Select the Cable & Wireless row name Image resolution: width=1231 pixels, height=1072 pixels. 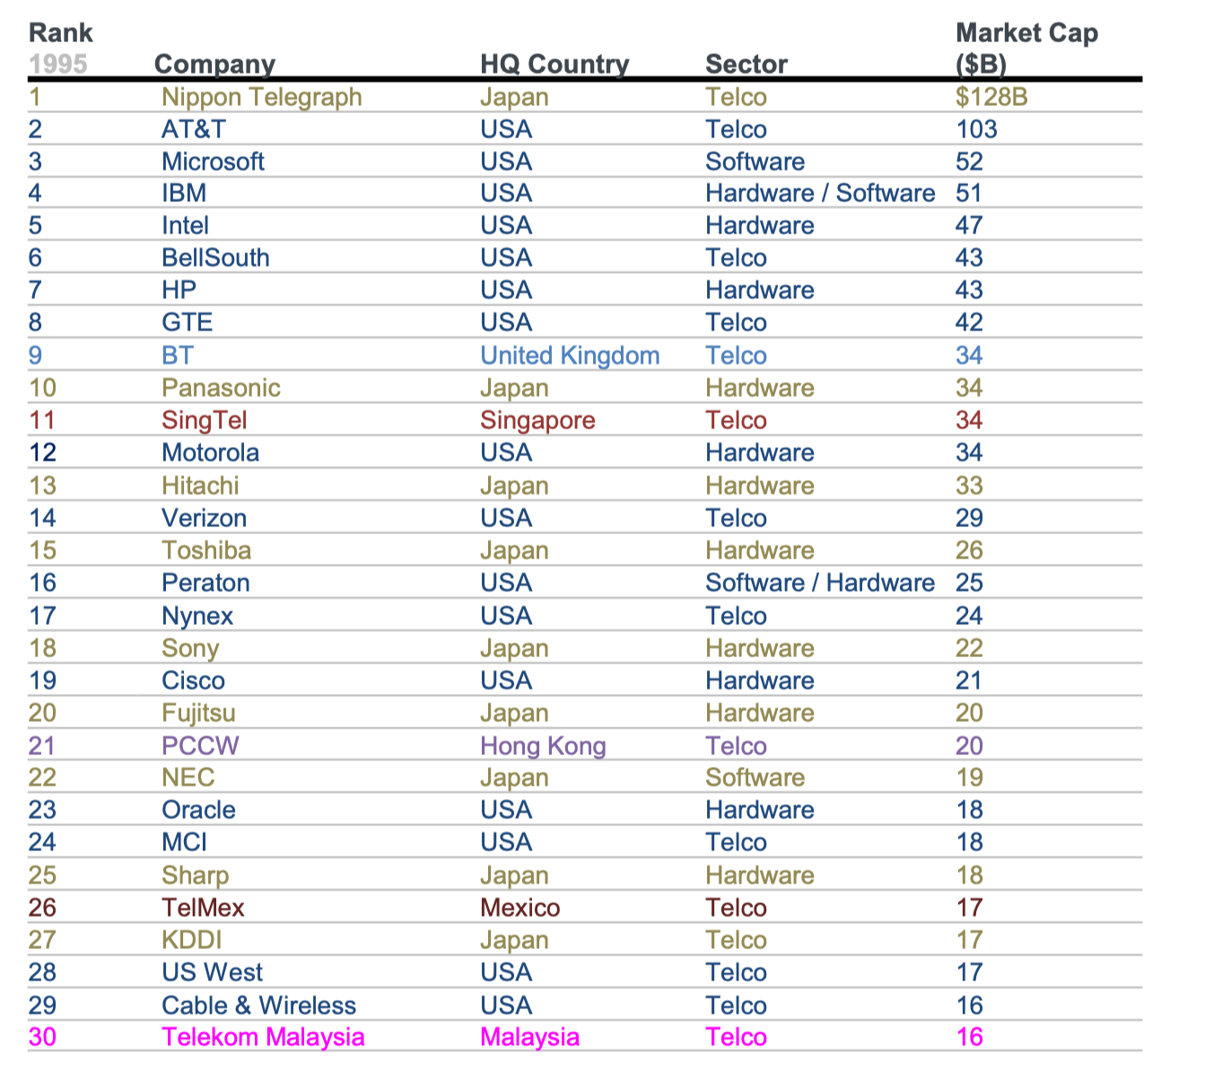pos(258,1006)
